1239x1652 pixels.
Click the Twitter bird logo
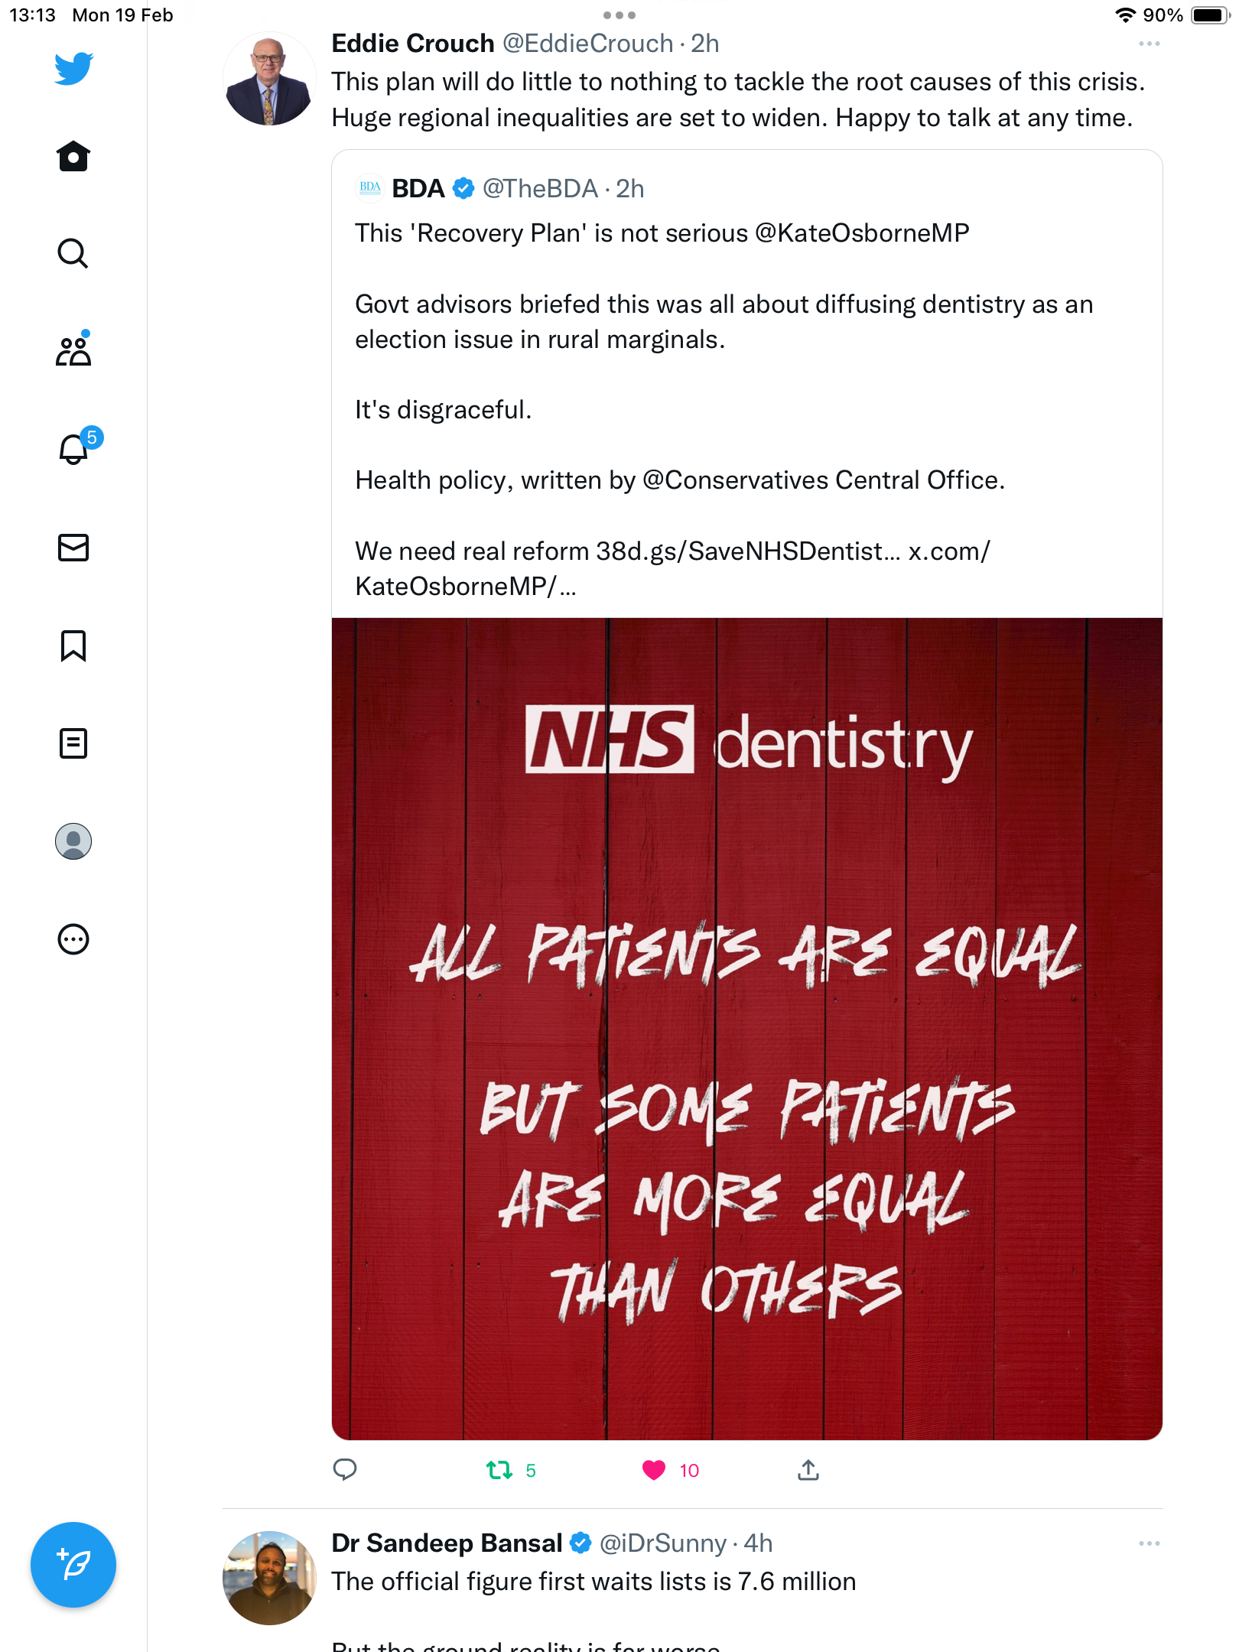pos(73,69)
